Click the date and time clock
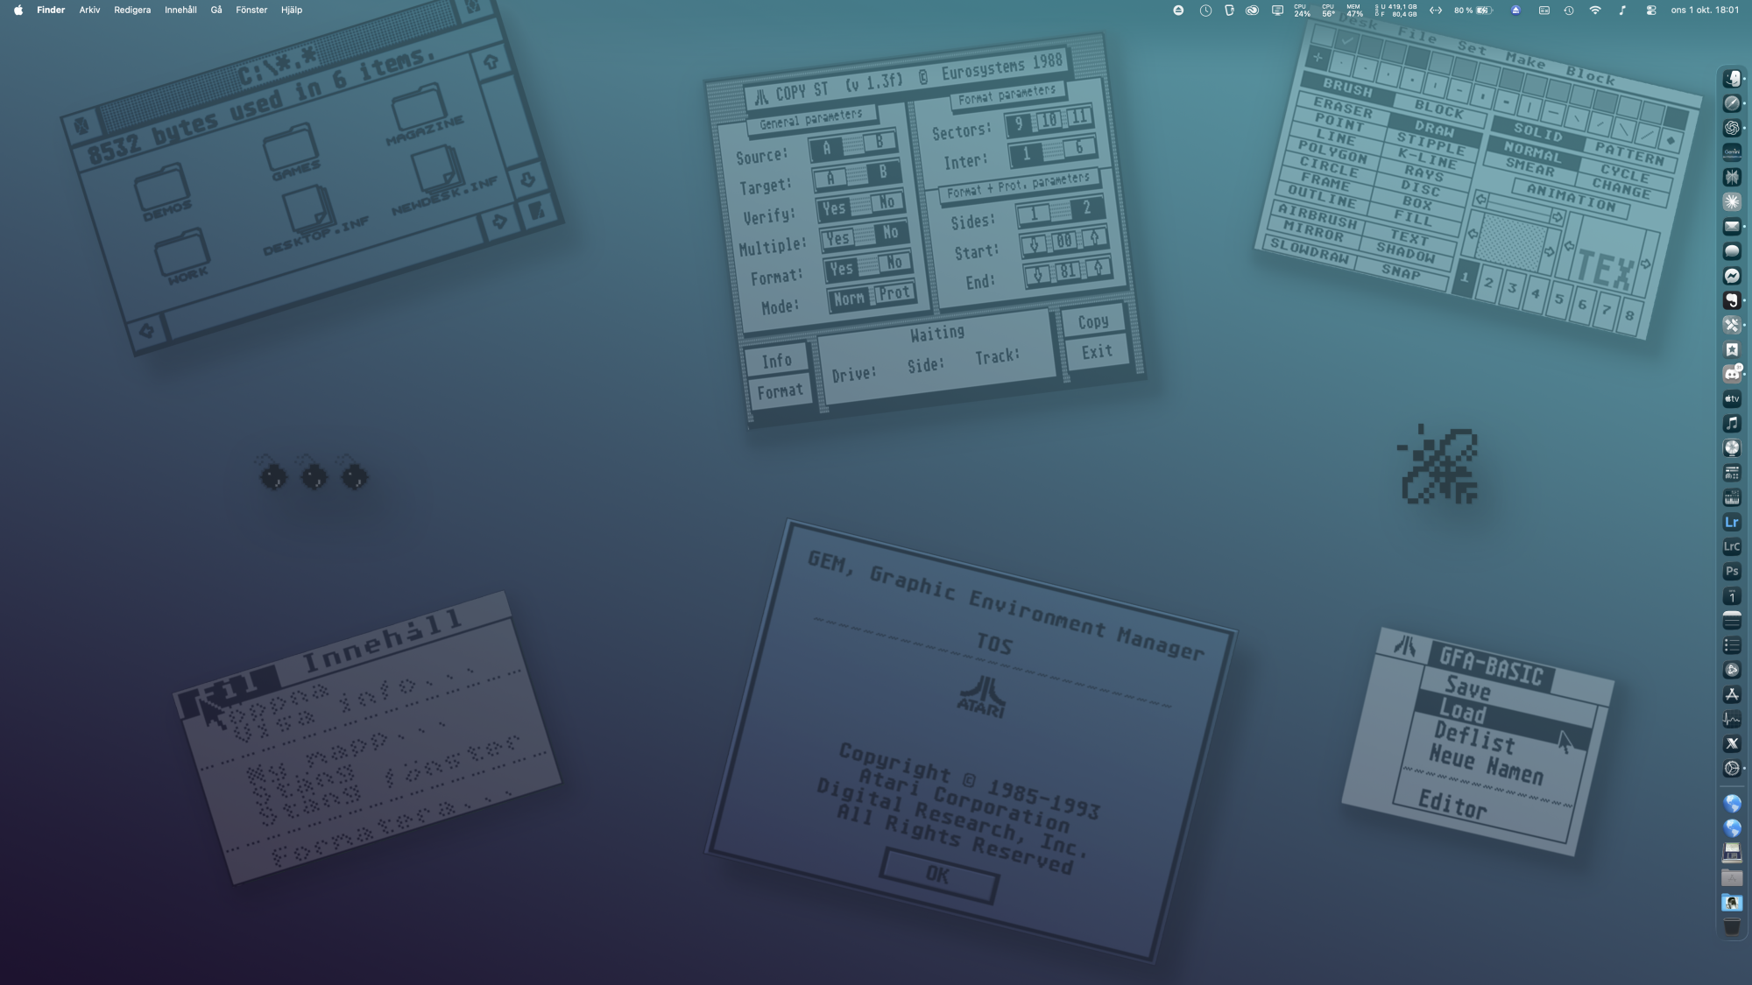Screen dimensions: 1752x985 (1705, 11)
